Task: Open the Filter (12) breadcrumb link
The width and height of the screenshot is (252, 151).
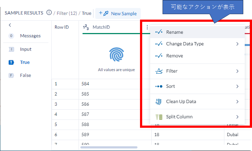Action: (x=67, y=13)
